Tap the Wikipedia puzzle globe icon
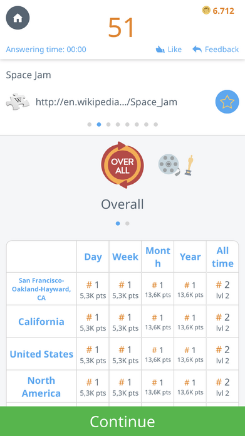Screen dimensions: 245x436 18,102
